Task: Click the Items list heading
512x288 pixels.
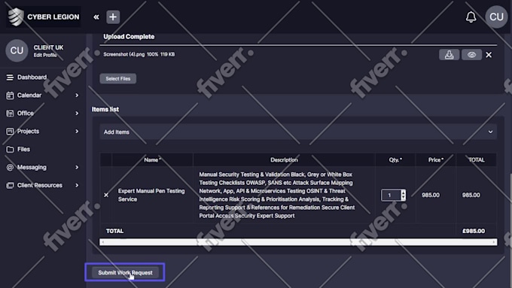Action: [105, 109]
